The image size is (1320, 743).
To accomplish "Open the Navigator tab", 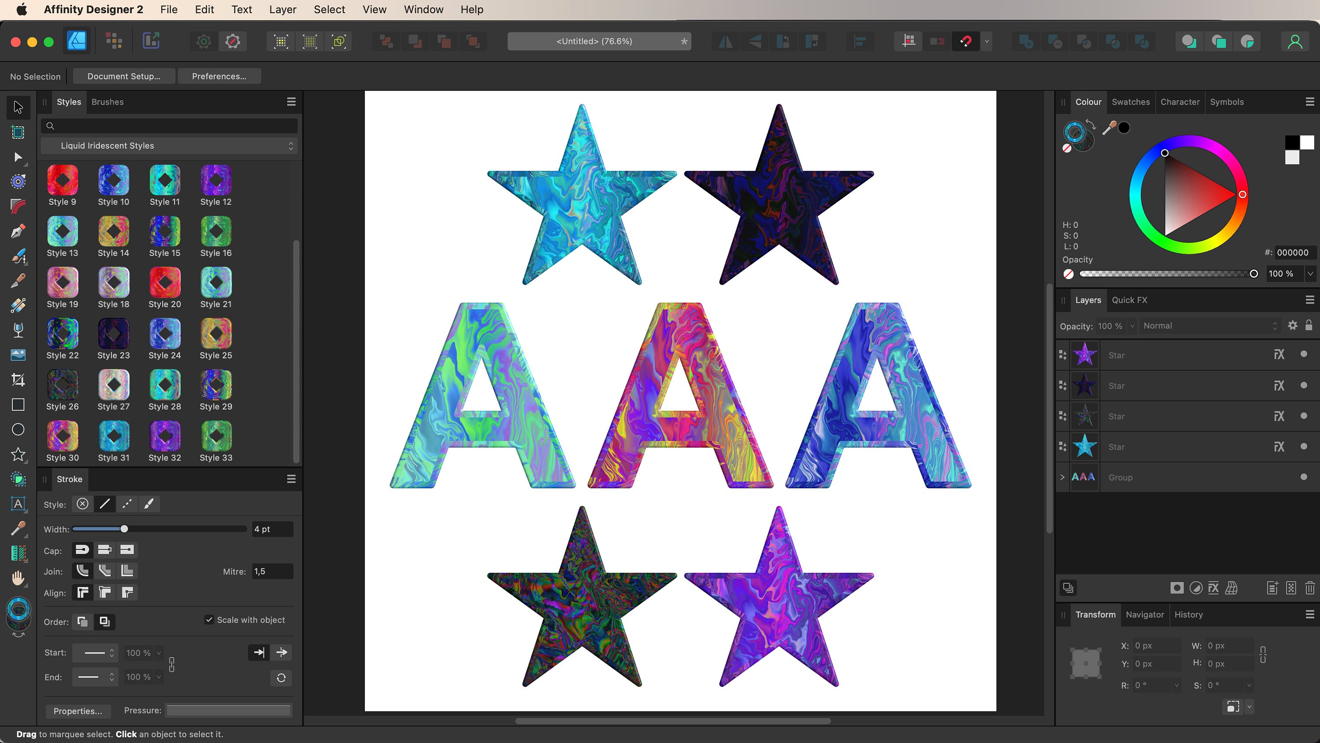I will click(1145, 615).
